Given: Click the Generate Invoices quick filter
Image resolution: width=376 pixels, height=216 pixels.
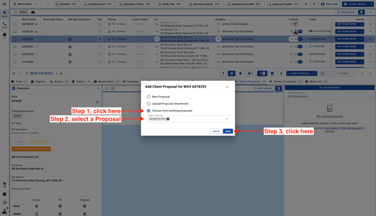Looking at the screenshot, I should coord(205,4).
